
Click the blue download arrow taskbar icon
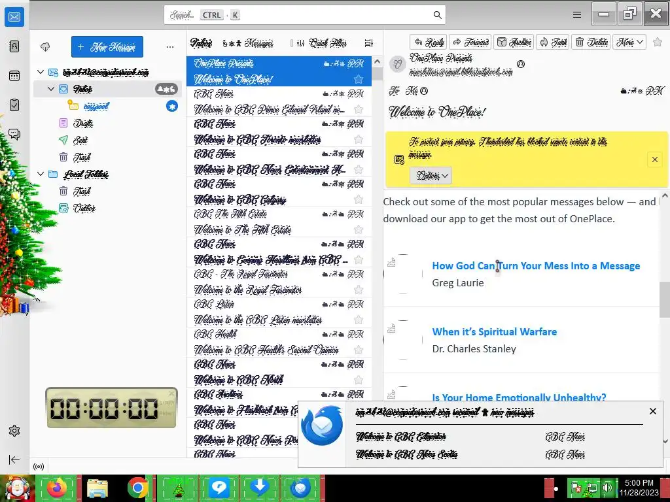pyautogui.click(x=259, y=488)
